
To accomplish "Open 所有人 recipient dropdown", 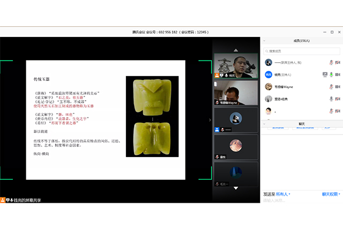I will click(281, 194).
